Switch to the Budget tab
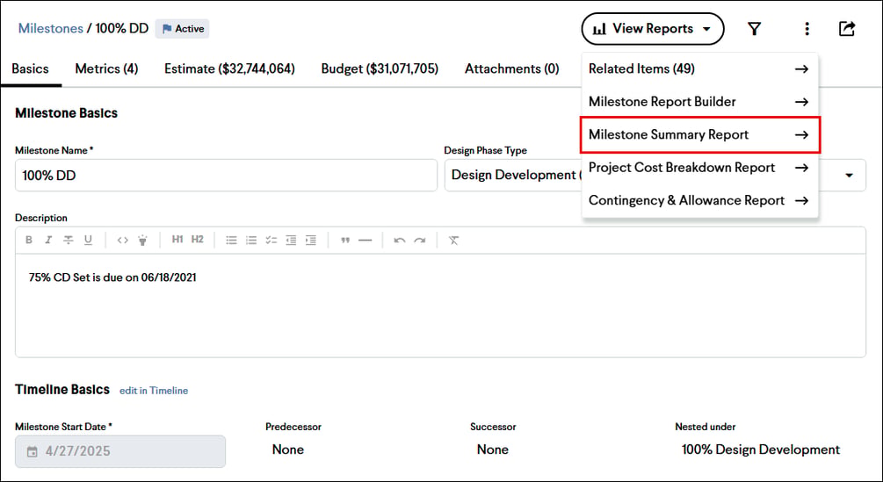The height and width of the screenshot is (482, 883). click(x=380, y=68)
